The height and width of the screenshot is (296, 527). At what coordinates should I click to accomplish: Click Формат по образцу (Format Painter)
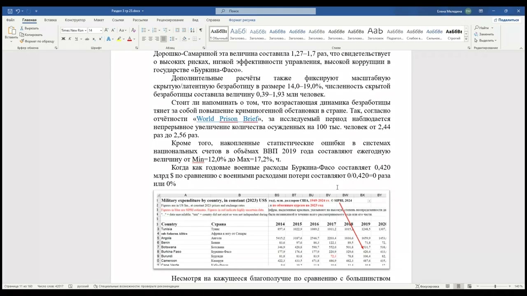pos(37,41)
